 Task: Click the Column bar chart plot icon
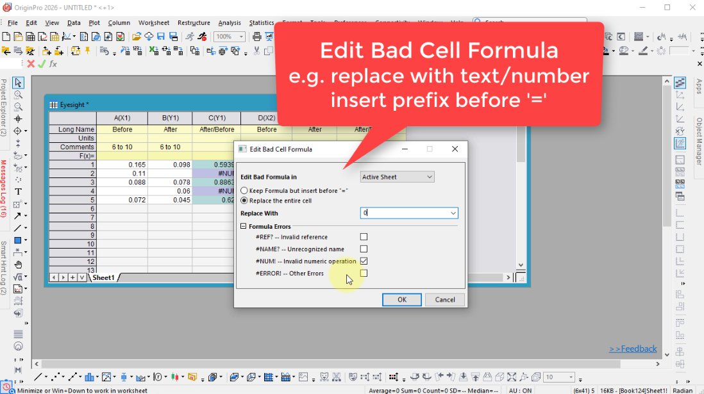[x=89, y=377]
